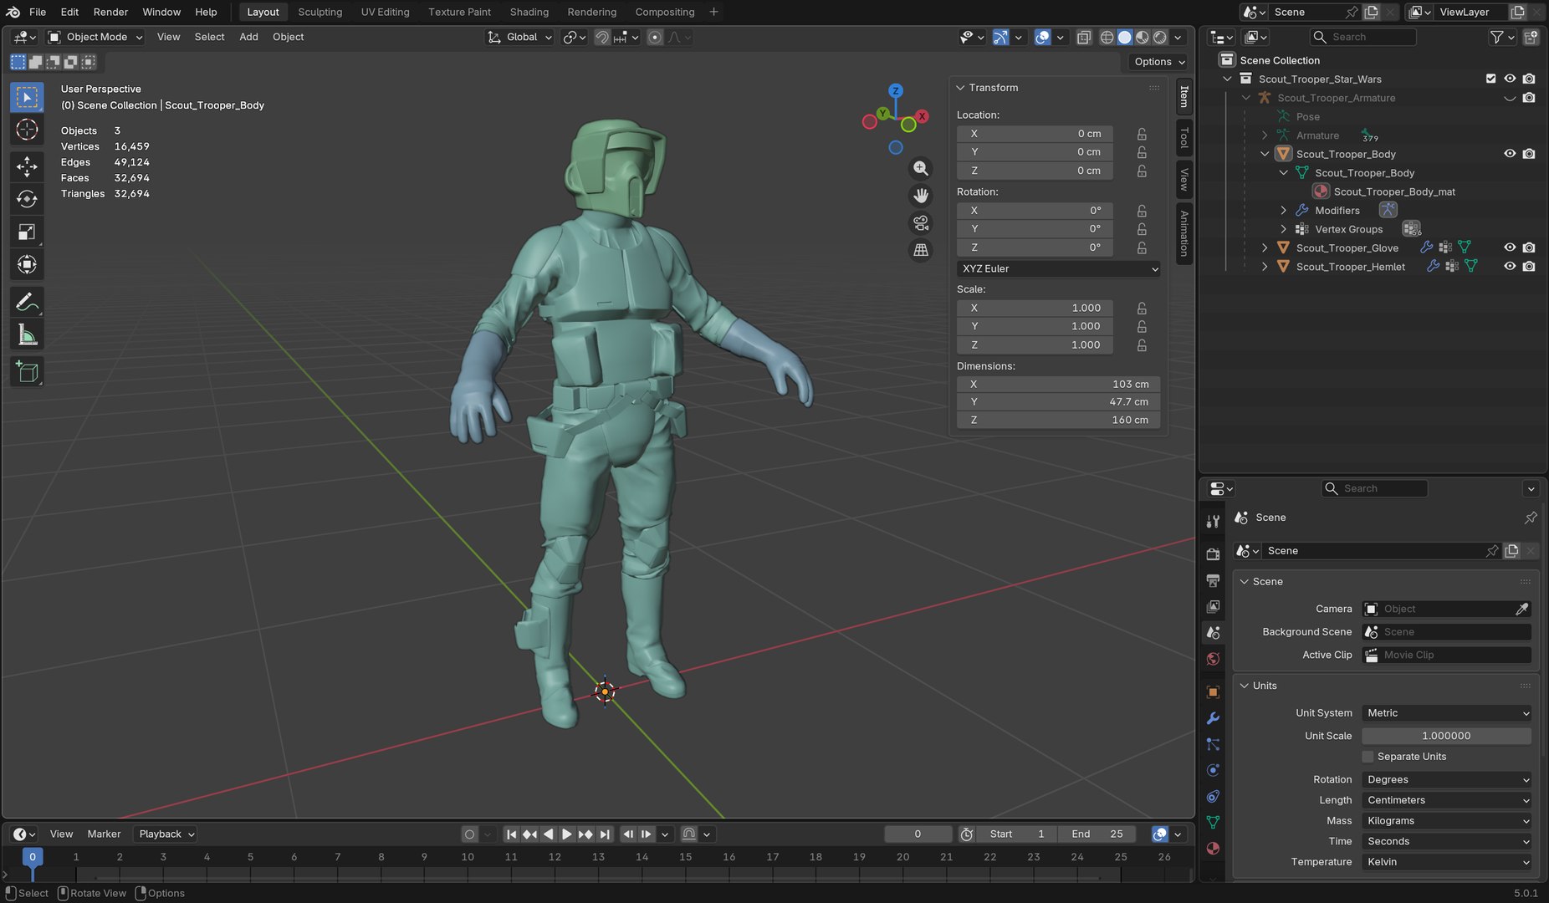This screenshot has height=903, width=1549.
Task: Toggle X-ray view in the header
Action: 1084,37
